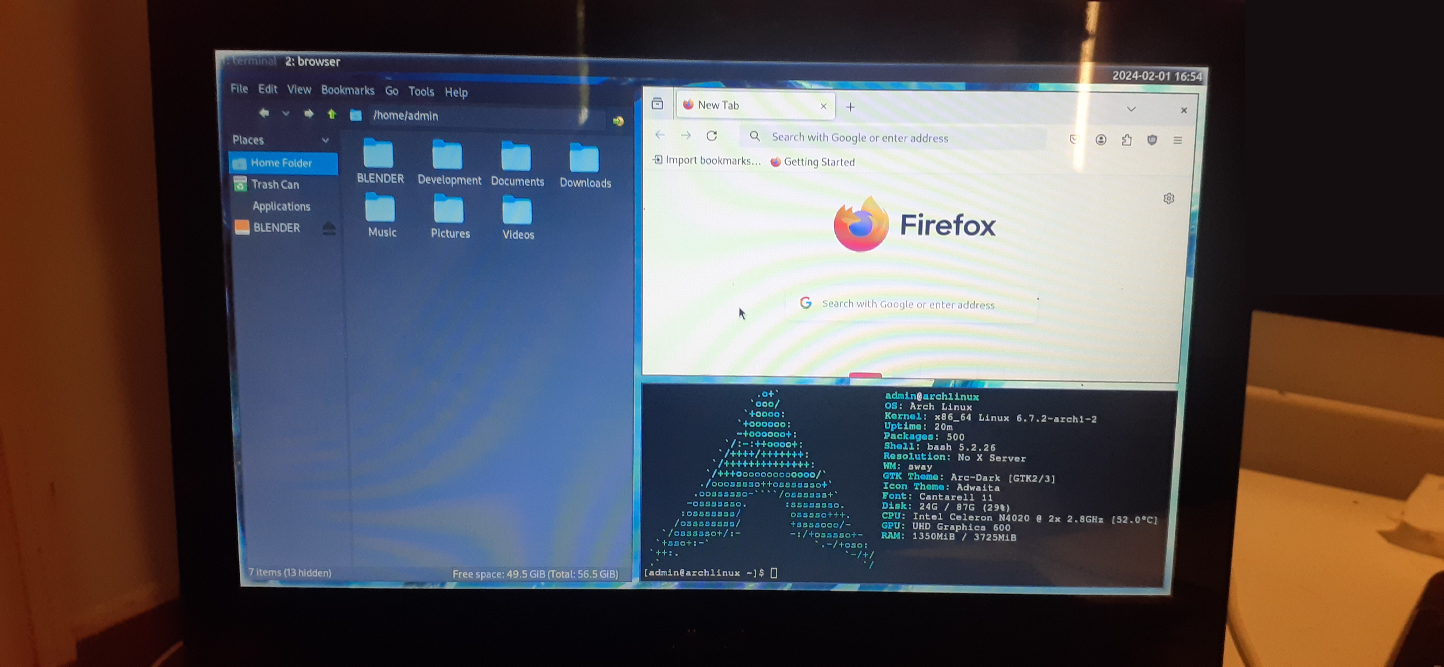Open the uBlock Origin shield icon

tap(1152, 140)
